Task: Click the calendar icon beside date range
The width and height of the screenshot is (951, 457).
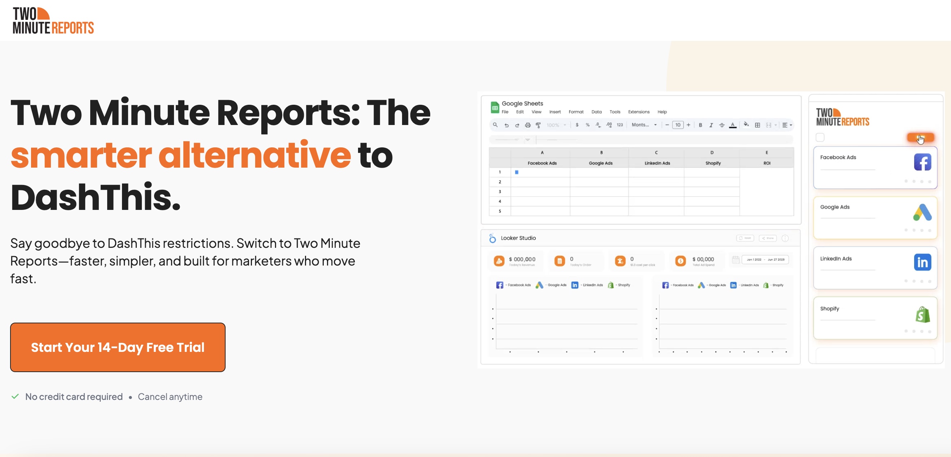Action: 736,260
